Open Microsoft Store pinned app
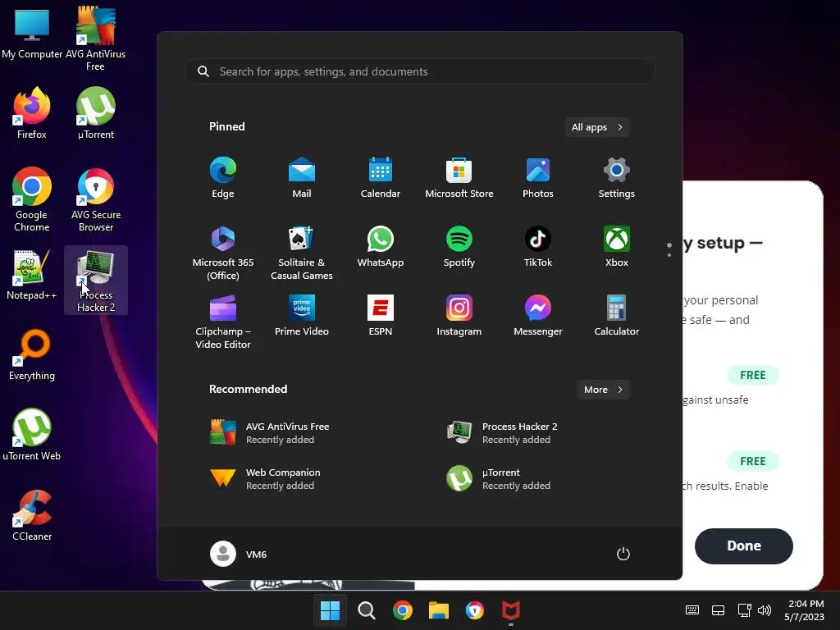The height and width of the screenshot is (630, 840). point(459,178)
